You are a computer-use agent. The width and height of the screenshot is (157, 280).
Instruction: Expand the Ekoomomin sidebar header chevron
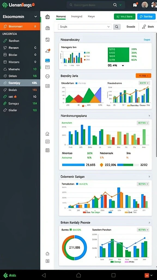pos(36,17)
